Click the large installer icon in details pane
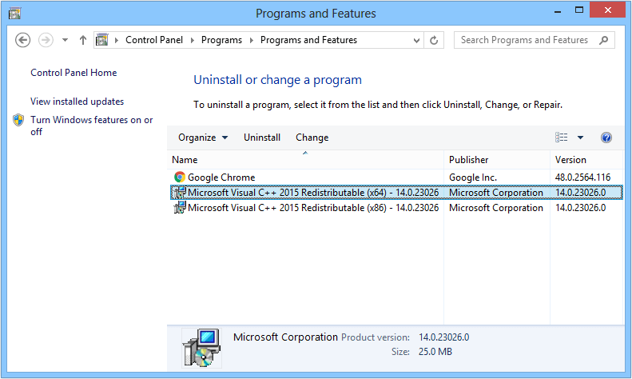Screen dimensions: 632x379 (201, 348)
